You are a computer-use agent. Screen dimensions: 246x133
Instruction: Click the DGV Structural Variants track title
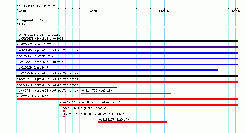pyautogui.click(x=39, y=35)
